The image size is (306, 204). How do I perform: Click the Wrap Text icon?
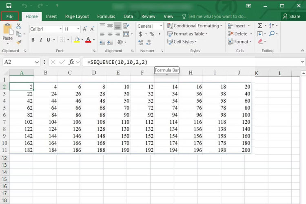point(126,26)
